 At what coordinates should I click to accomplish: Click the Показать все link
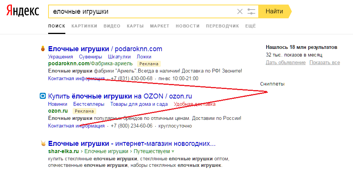(x=325, y=63)
